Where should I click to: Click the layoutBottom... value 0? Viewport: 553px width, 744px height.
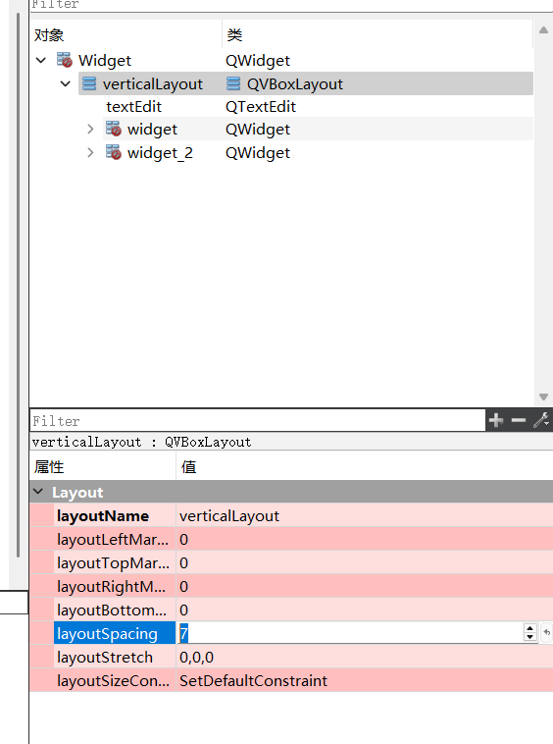tap(184, 611)
